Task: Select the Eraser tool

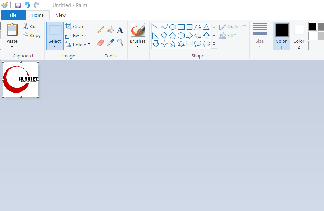Action: tap(101, 42)
